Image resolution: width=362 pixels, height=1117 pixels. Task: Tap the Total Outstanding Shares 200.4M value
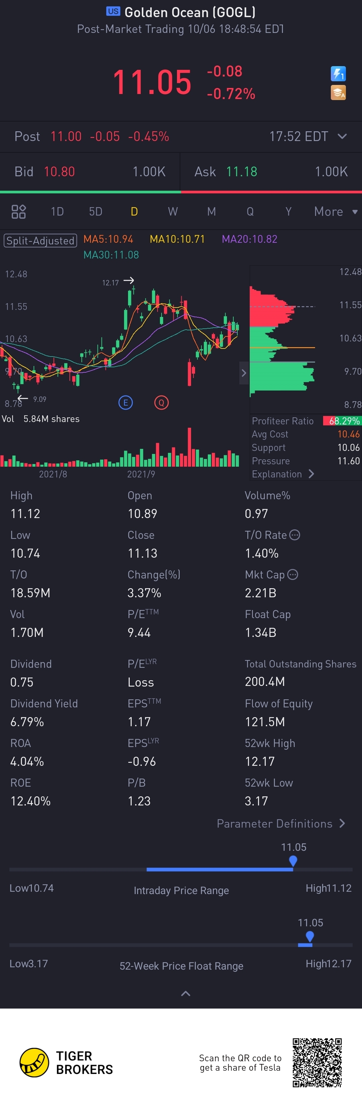pos(264,682)
